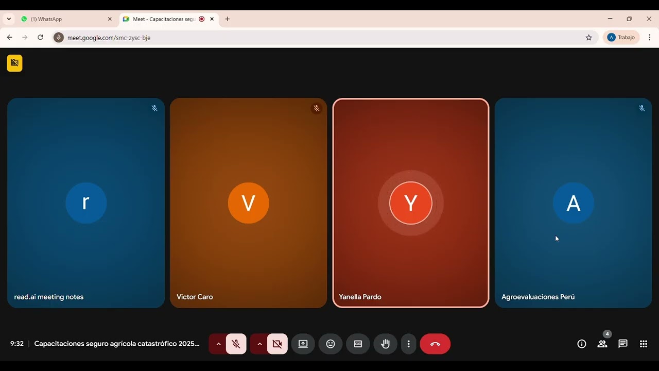Start presenting your screen
The image size is (659, 371).
[303, 344]
